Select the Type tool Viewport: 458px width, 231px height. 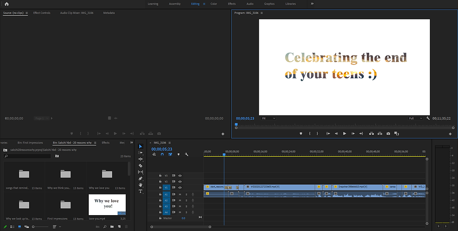pos(141,191)
